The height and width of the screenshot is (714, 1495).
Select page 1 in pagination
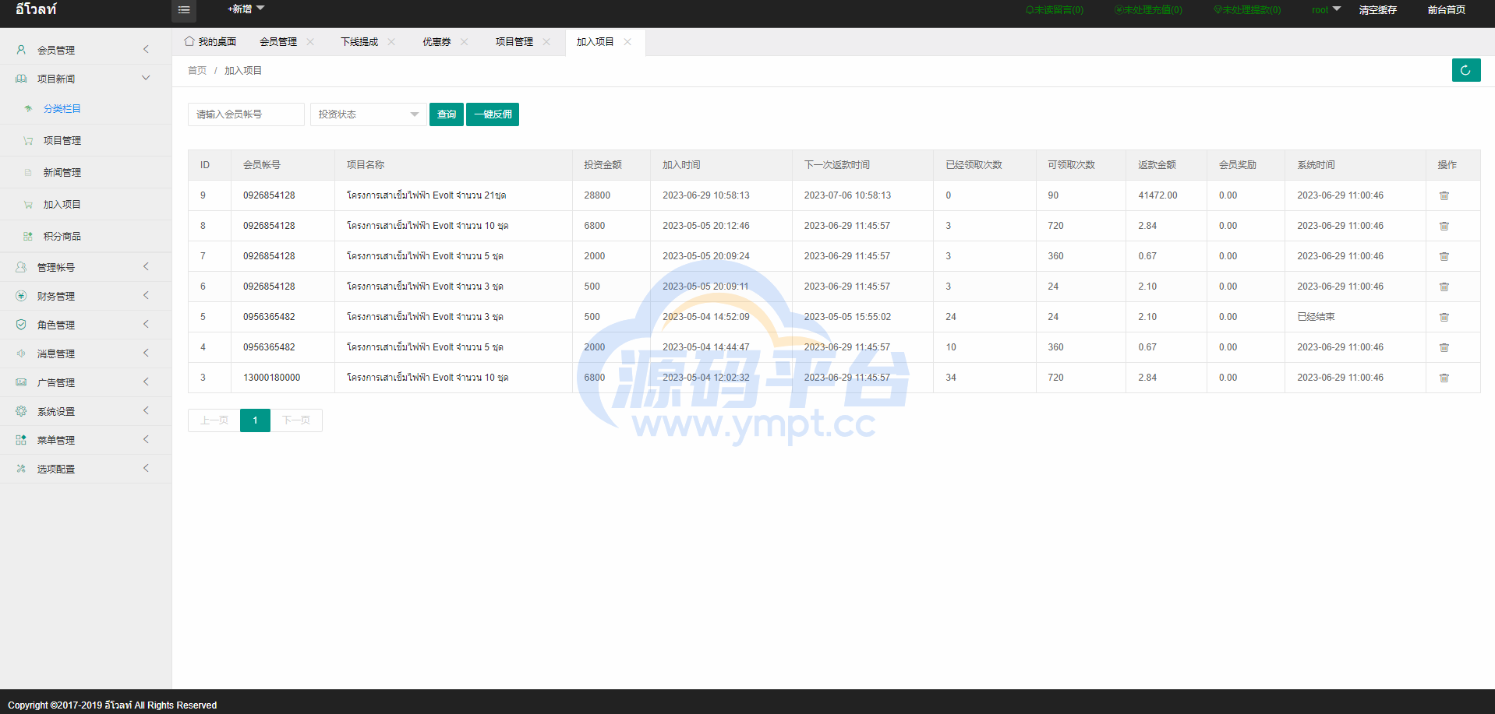[255, 420]
